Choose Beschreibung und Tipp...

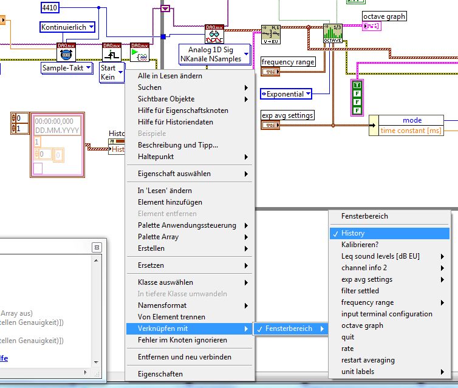point(190,145)
